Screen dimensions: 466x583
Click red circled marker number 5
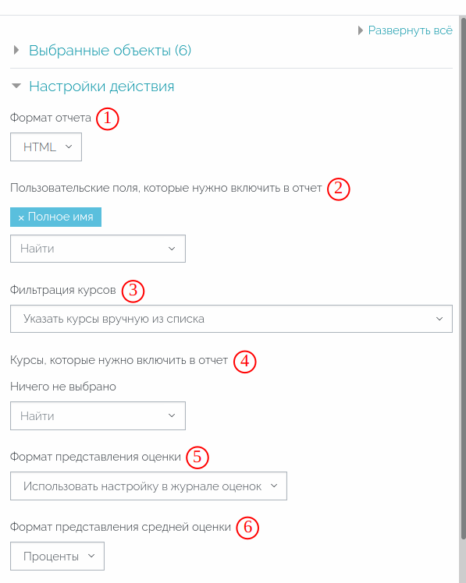point(197,458)
